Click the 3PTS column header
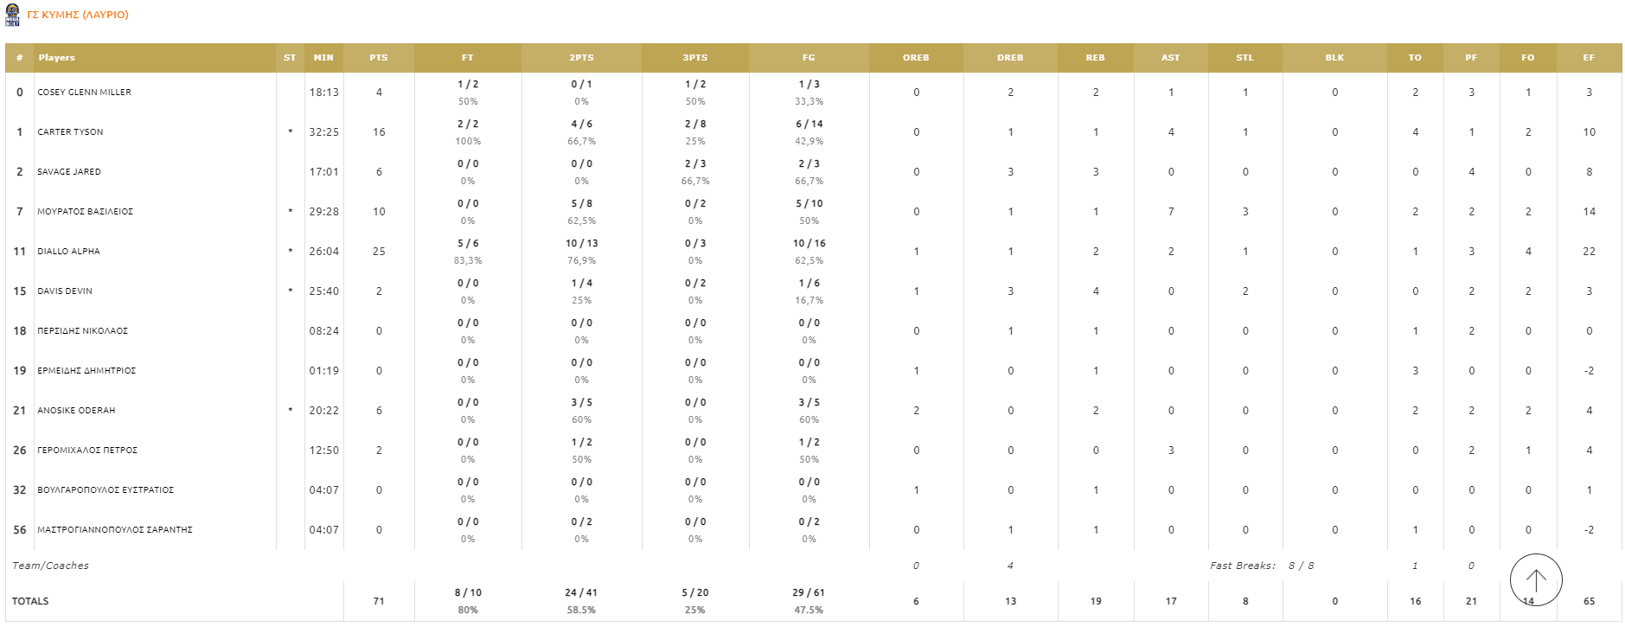 point(695,58)
